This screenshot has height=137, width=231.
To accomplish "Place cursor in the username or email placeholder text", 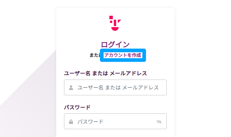I will coord(118,87).
